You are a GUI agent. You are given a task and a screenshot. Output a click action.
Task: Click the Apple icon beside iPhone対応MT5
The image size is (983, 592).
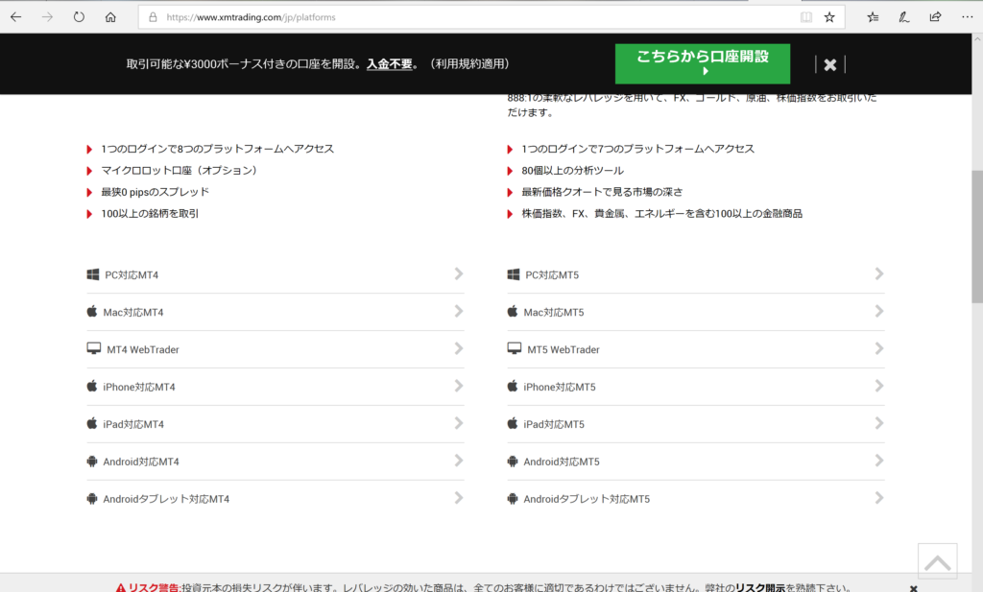pyautogui.click(x=513, y=386)
